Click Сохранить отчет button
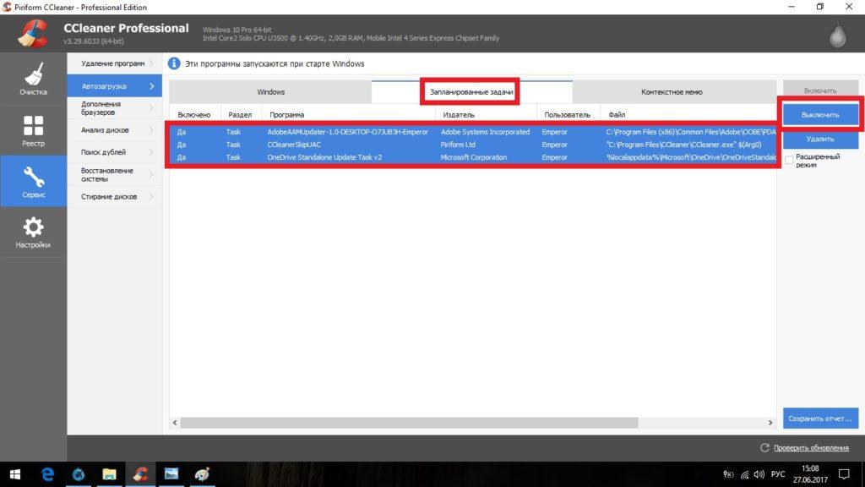865x487 pixels. (820, 419)
